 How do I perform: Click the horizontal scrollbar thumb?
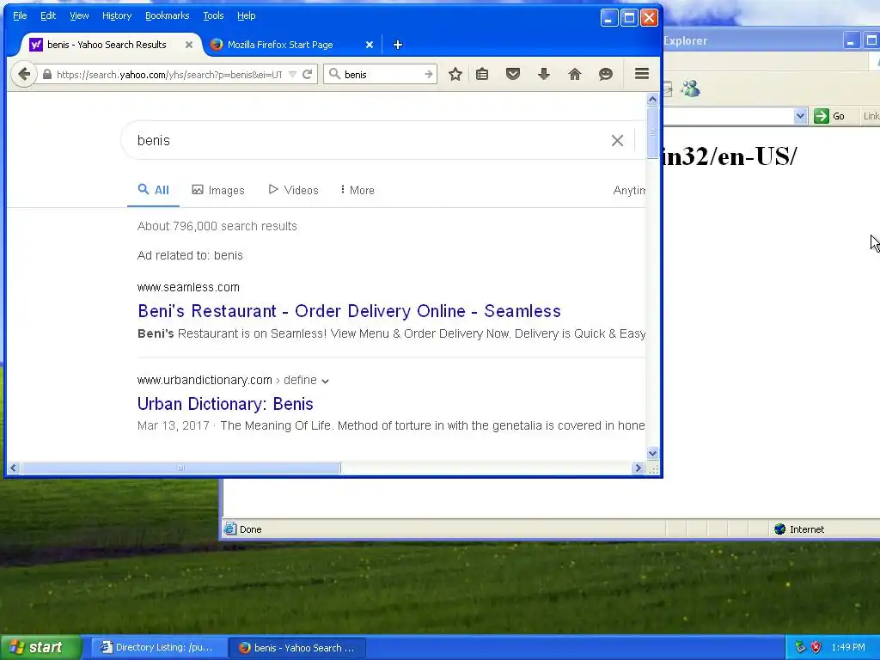point(180,468)
